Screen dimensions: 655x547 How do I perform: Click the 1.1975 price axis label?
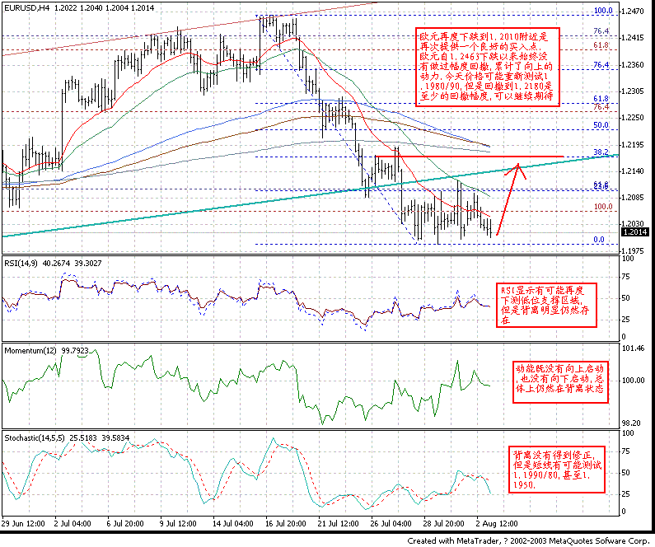click(632, 250)
